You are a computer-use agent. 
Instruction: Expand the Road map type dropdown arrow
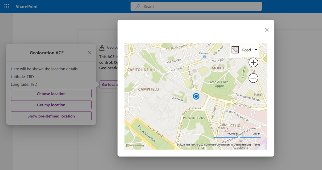tap(256, 50)
